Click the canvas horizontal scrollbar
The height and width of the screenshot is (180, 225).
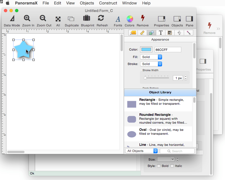16,152
